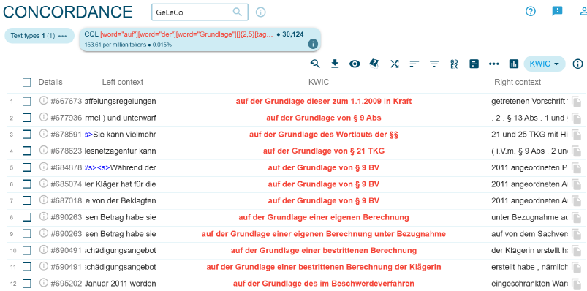Screen dimensions: 587x291
Task: Click KWIC 'auf der Grundlage des im Beschwerdeverfahren'
Action: (324, 284)
